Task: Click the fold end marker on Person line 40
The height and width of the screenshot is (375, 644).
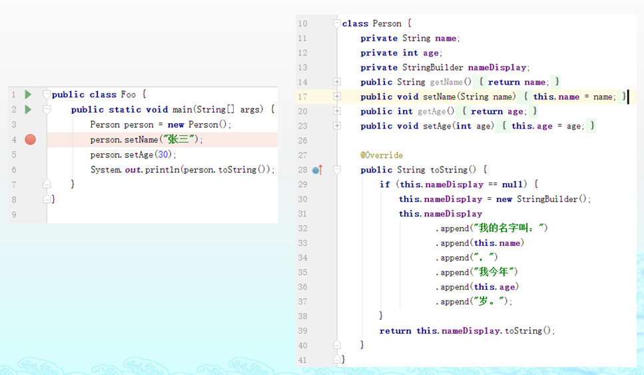Action: pos(337,345)
